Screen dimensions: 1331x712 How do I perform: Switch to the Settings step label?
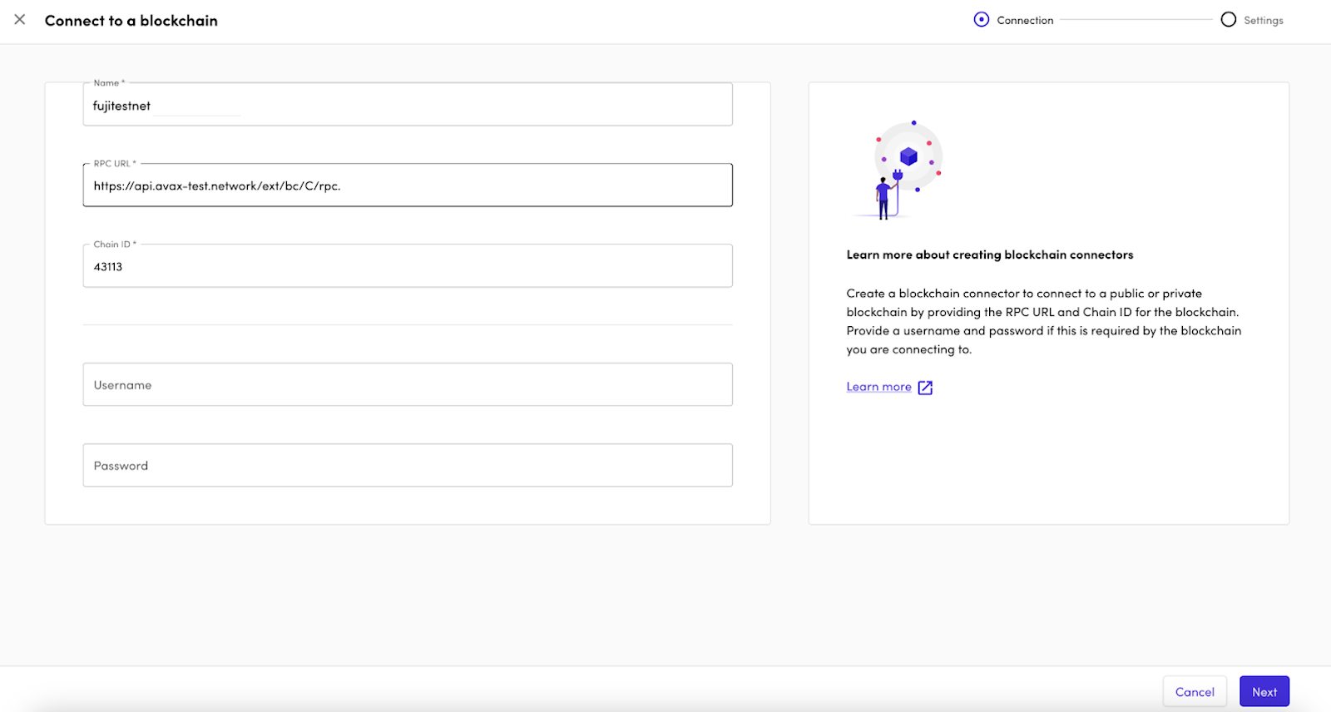pos(1263,20)
